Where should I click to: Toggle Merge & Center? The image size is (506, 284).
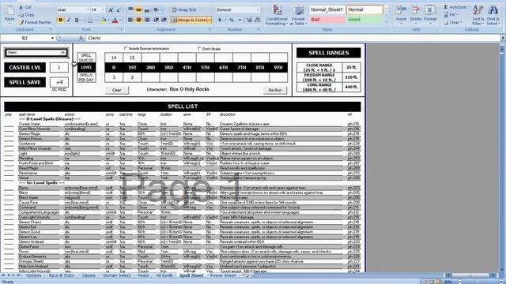click(x=191, y=20)
